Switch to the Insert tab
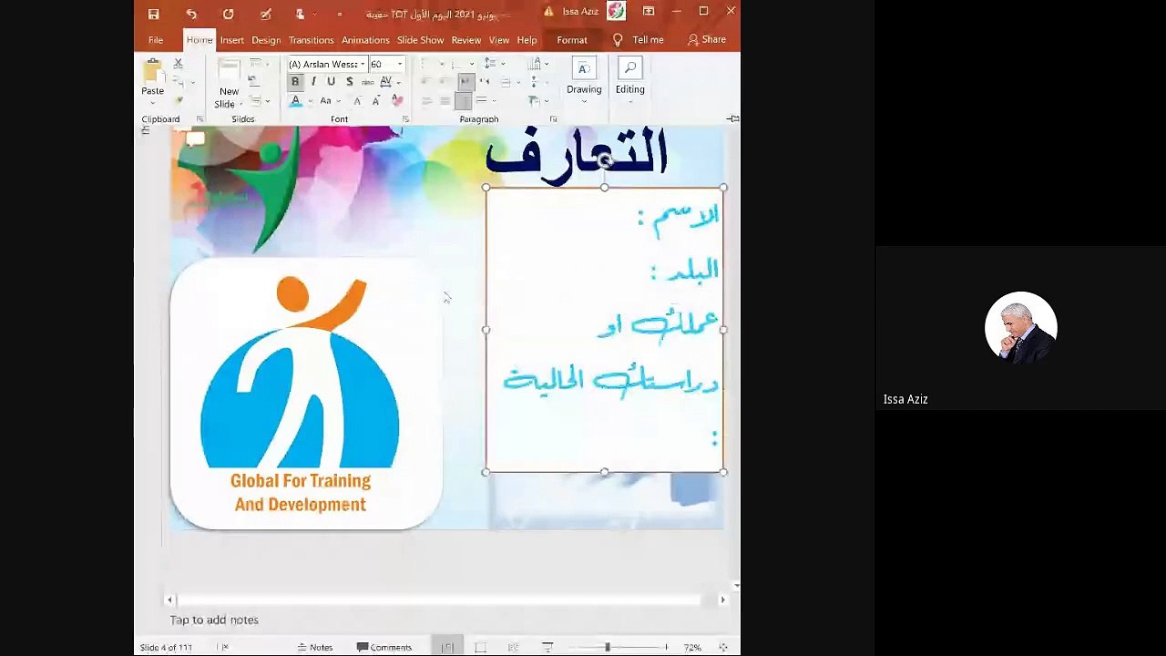1166x656 pixels. coord(231,40)
